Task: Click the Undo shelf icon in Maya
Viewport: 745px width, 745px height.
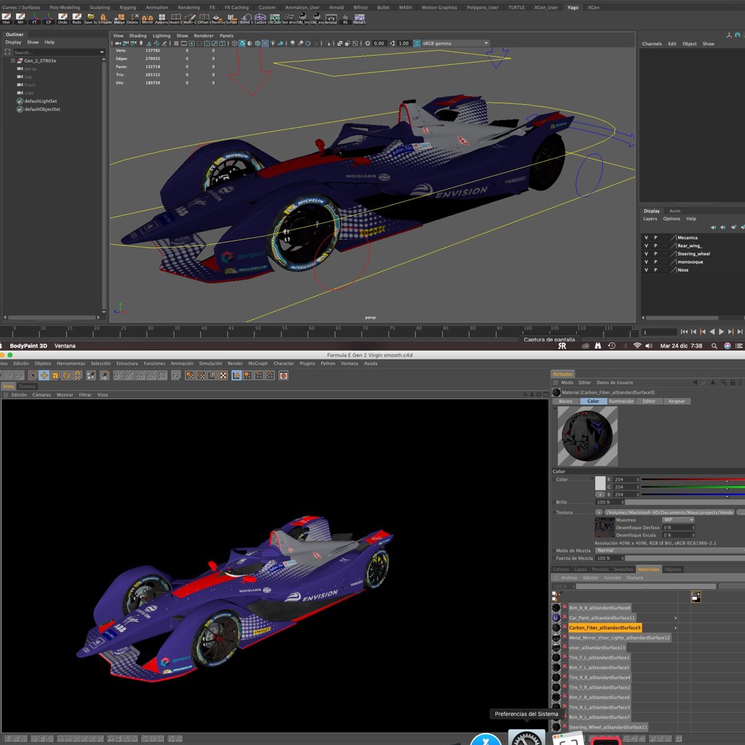Action: point(62,18)
